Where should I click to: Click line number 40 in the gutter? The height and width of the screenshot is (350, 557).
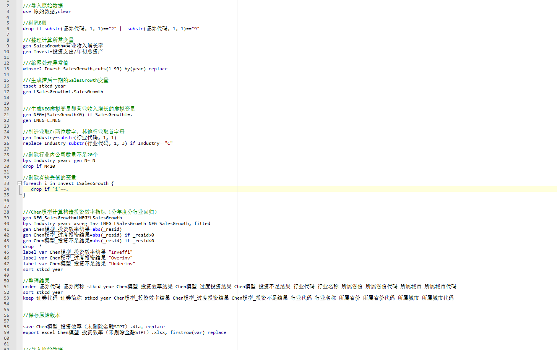pyautogui.click(x=6, y=224)
